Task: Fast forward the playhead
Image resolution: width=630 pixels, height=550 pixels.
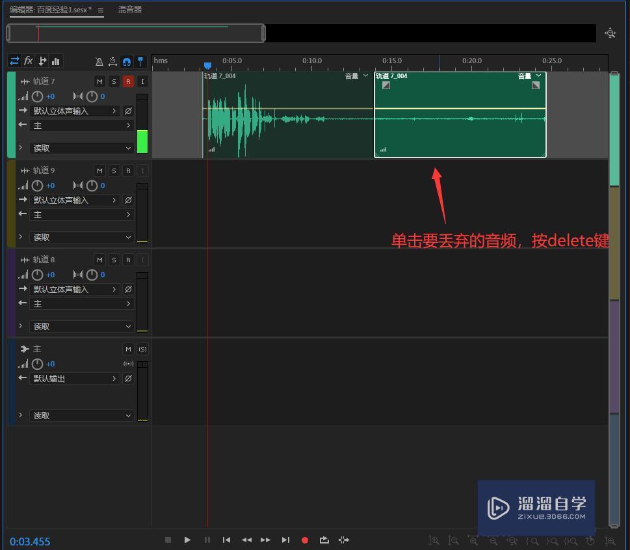Action: point(265,540)
